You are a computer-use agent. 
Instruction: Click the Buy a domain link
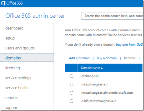pos(107,58)
